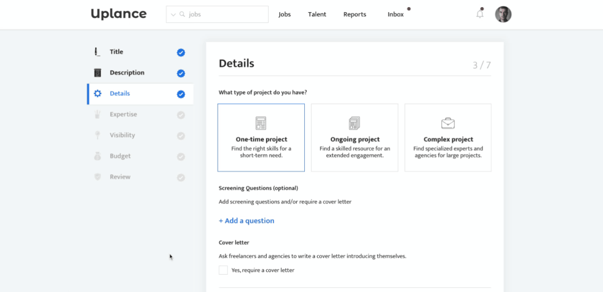Go to the Reports menu

pyautogui.click(x=354, y=14)
